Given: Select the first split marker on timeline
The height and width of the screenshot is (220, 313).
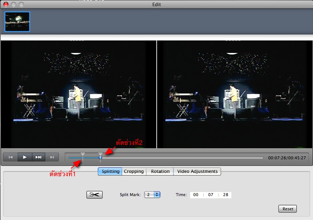Looking at the screenshot, I should click(x=83, y=154).
